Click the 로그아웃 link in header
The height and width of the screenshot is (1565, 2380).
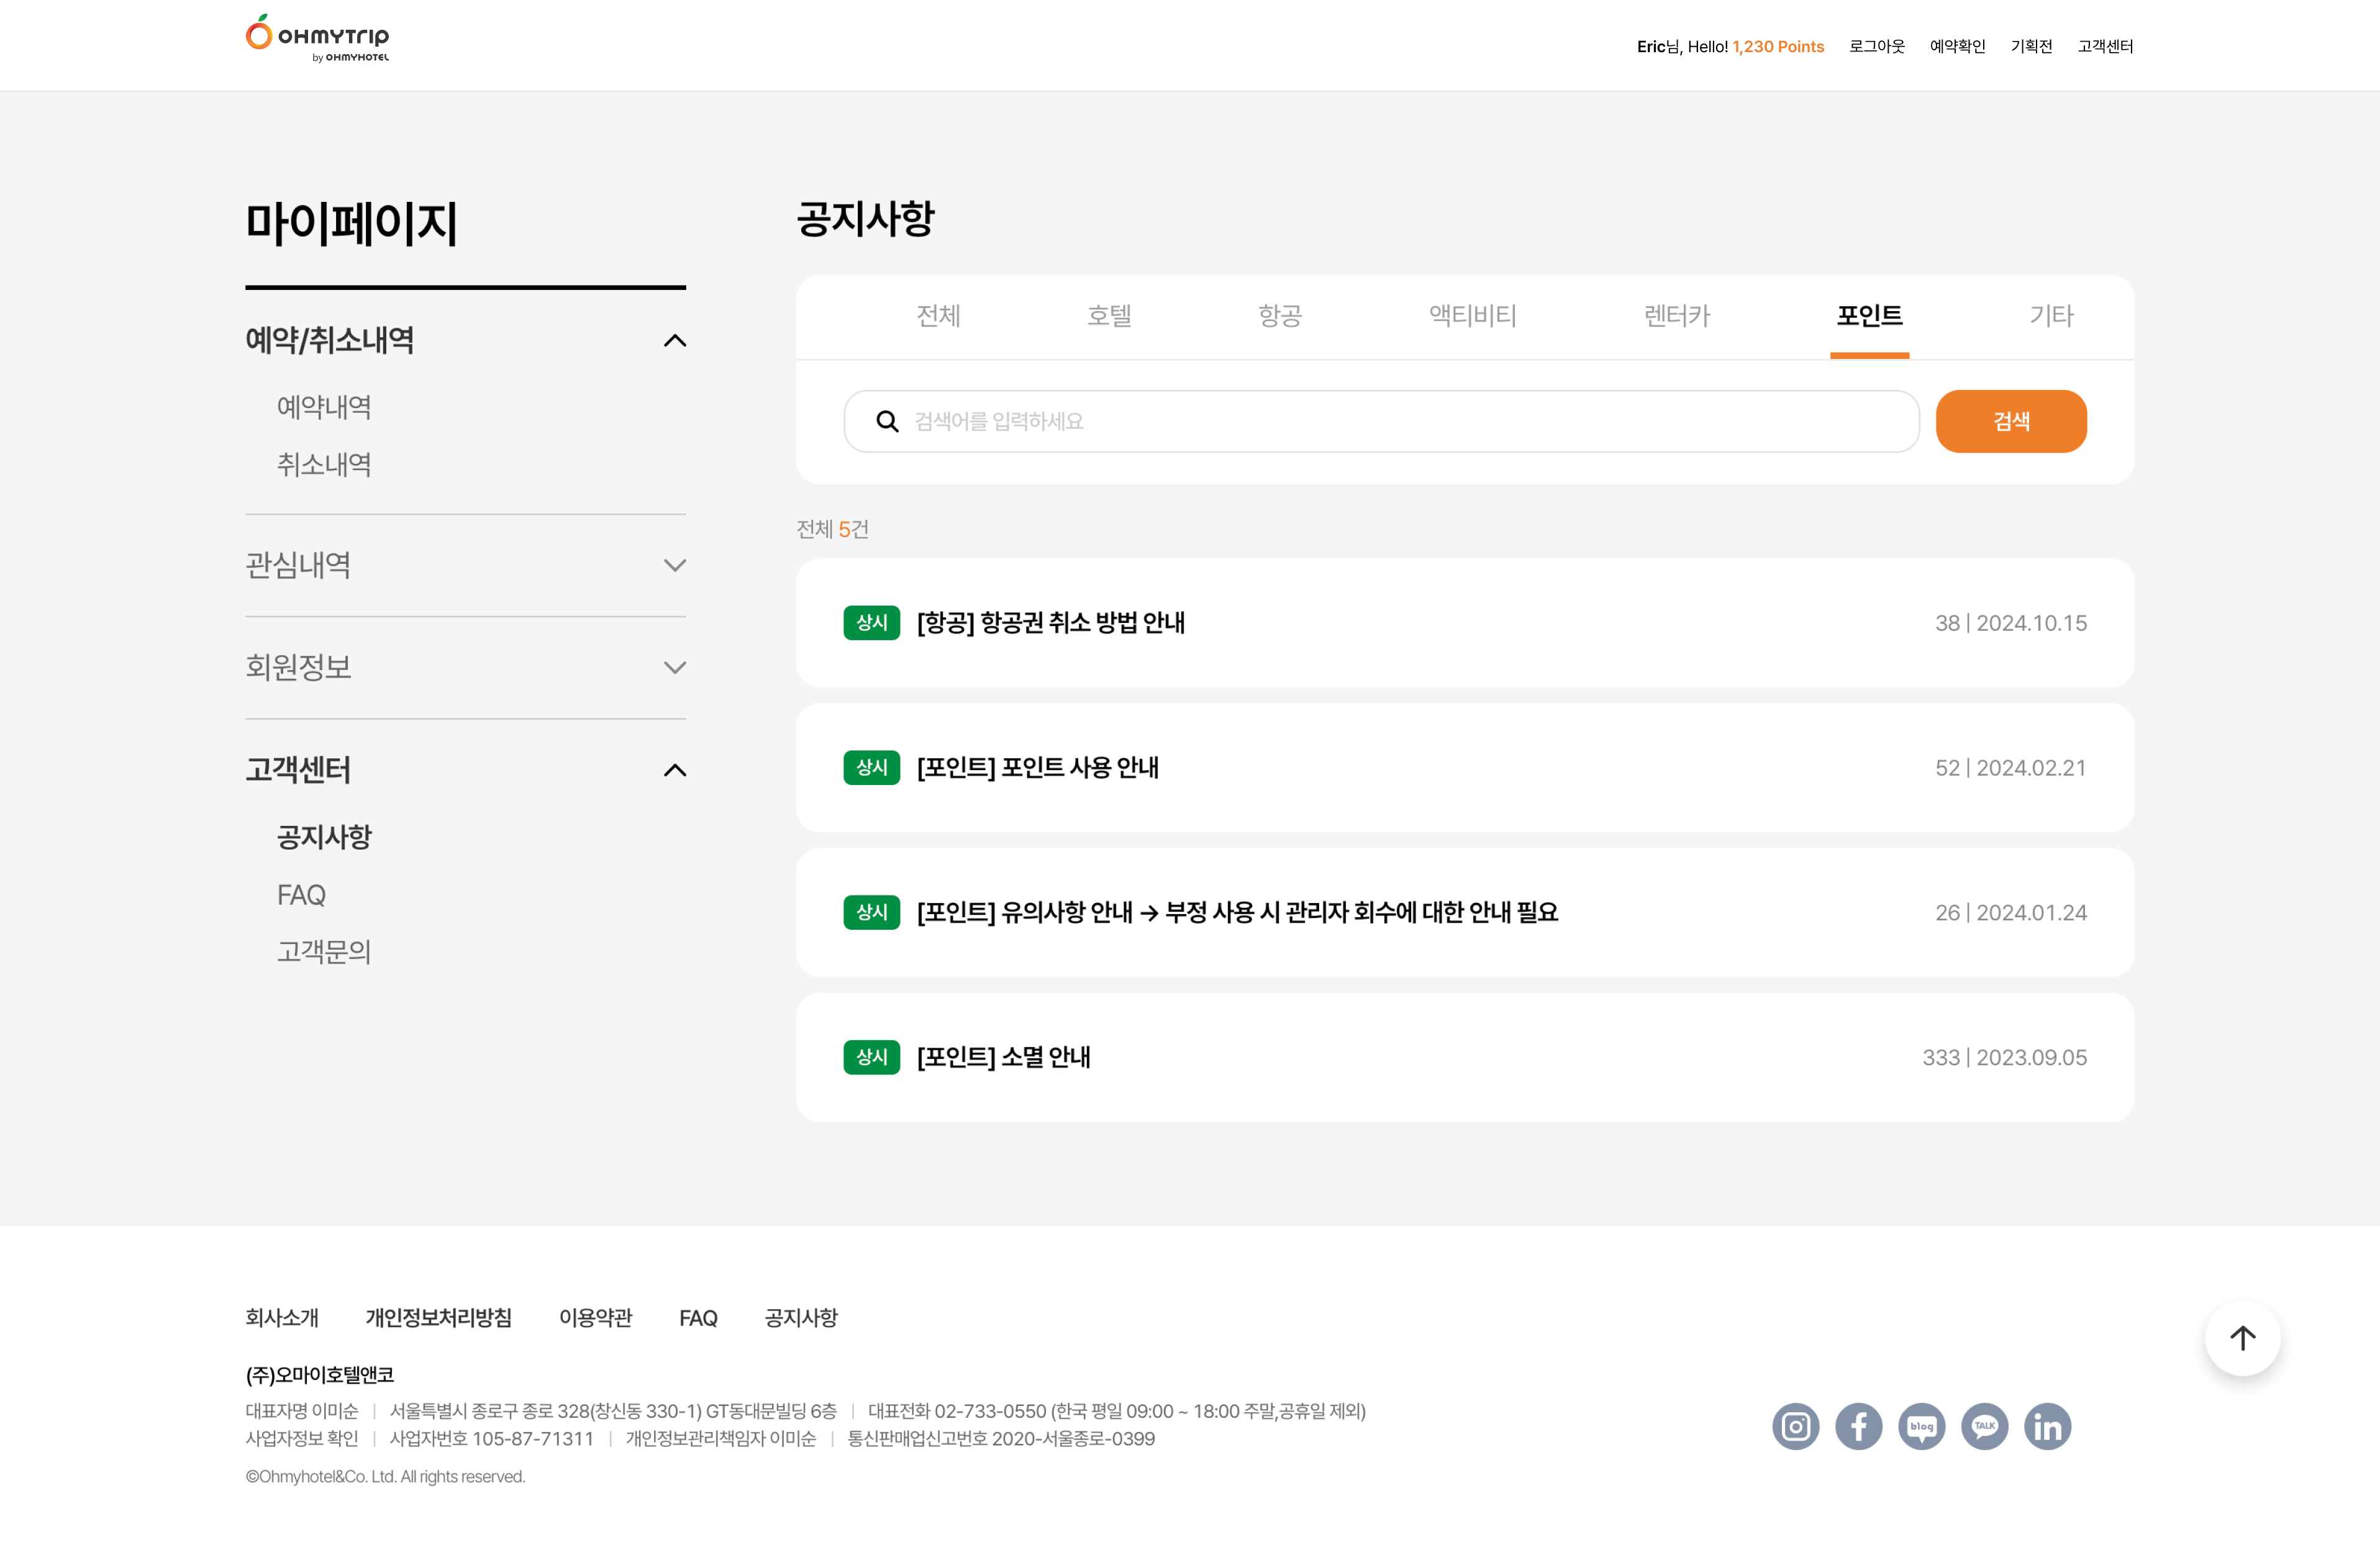click(x=1876, y=46)
